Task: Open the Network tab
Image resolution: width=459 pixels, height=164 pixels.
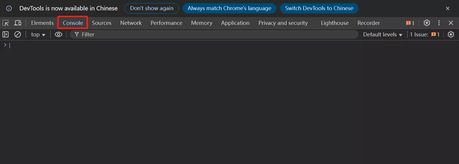Action: click(131, 23)
